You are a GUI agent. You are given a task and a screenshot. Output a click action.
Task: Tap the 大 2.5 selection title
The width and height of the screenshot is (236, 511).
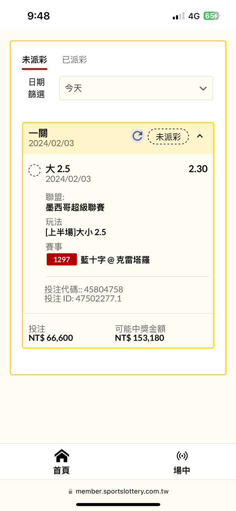pyautogui.click(x=58, y=169)
